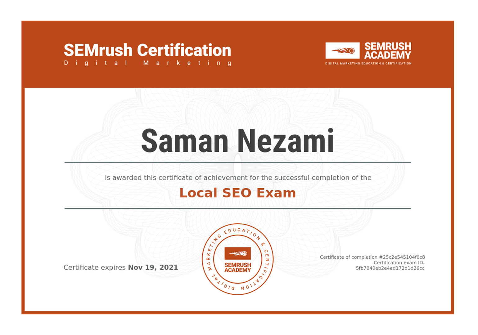This screenshot has height=335, width=478.
Task: Click the SEMrush fireball logo in the header
Action: (342, 51)
